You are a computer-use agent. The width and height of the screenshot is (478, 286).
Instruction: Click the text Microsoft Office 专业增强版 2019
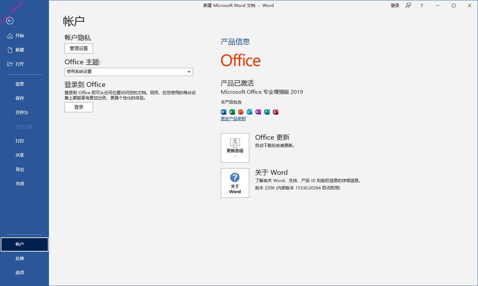tap(262, 92)
